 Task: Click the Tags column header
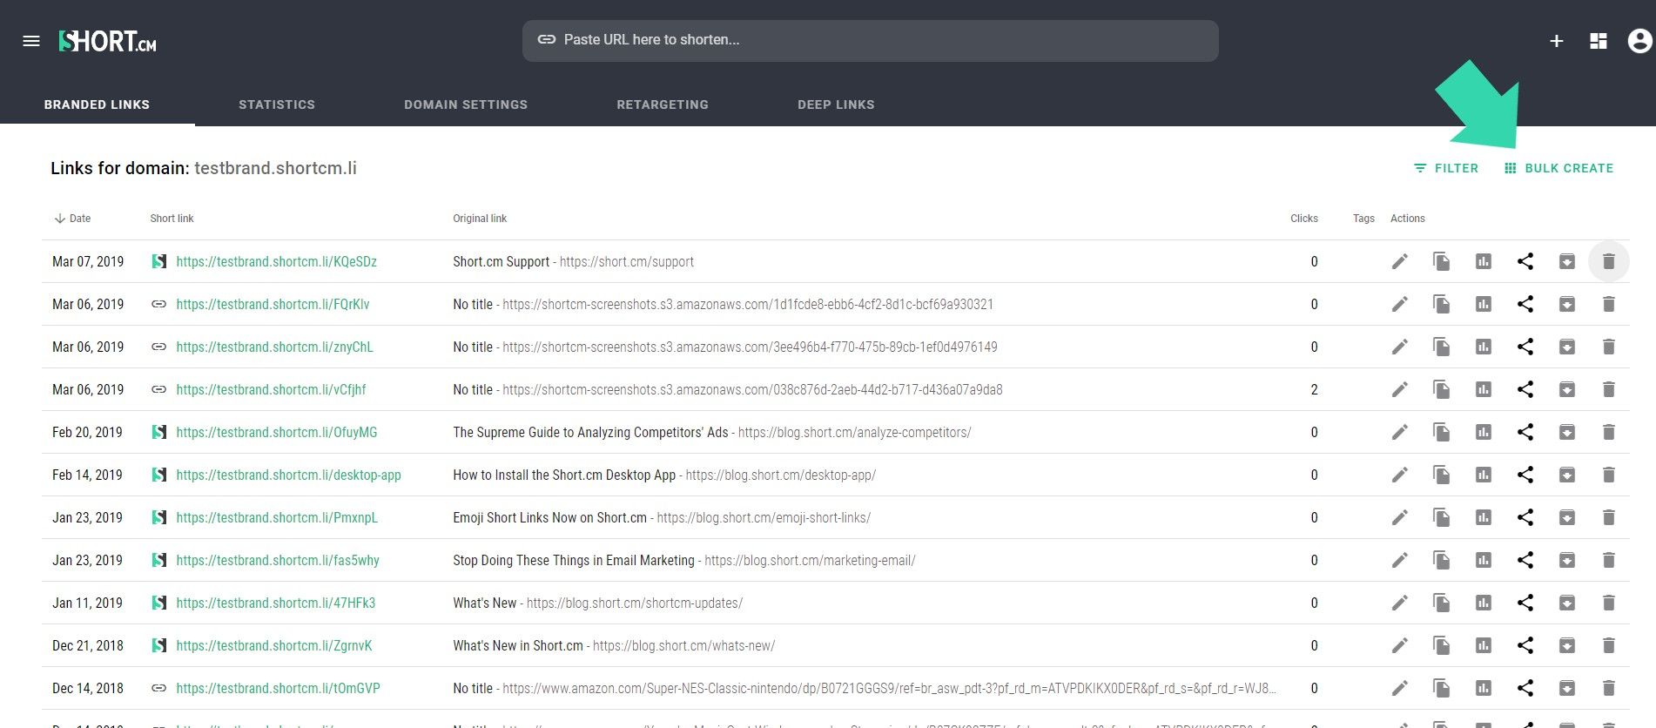coord(1363,219)
